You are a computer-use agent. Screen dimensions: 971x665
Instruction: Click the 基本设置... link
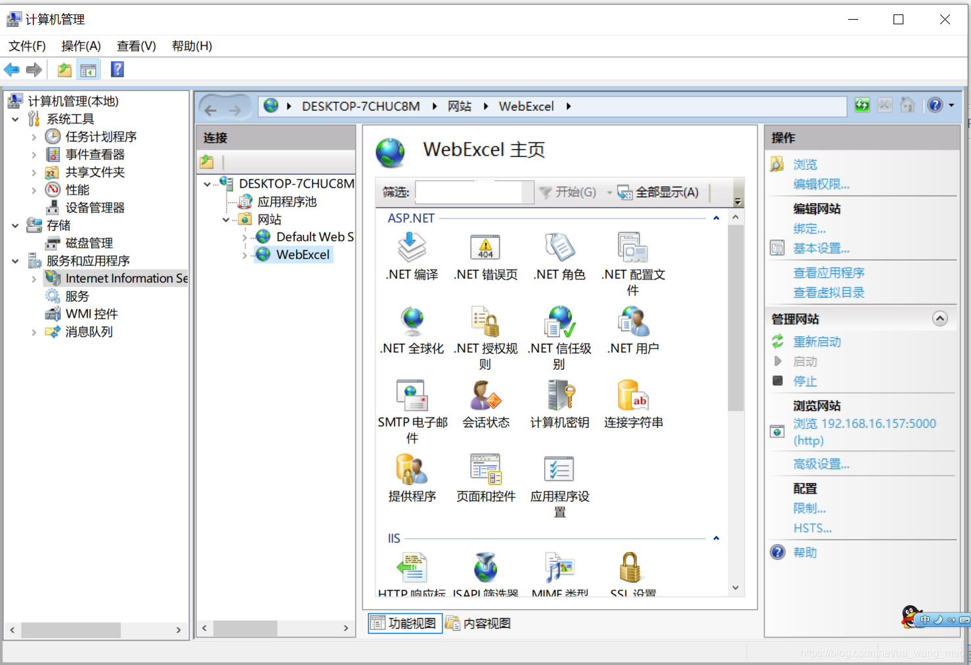821,249
